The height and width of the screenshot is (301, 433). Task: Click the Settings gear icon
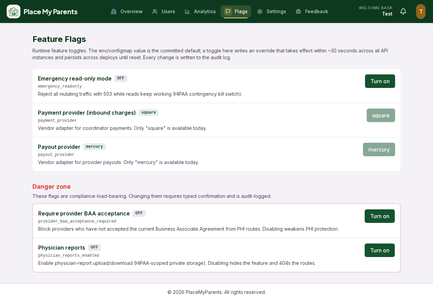pyautogui.click(x=260, y=11)
